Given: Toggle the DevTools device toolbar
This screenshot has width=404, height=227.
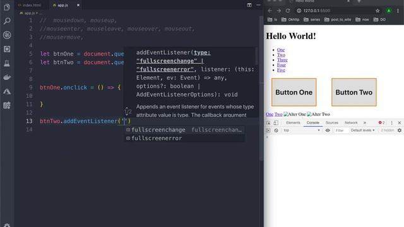Looking at the screenshot, I should click(x=276, y=123).
